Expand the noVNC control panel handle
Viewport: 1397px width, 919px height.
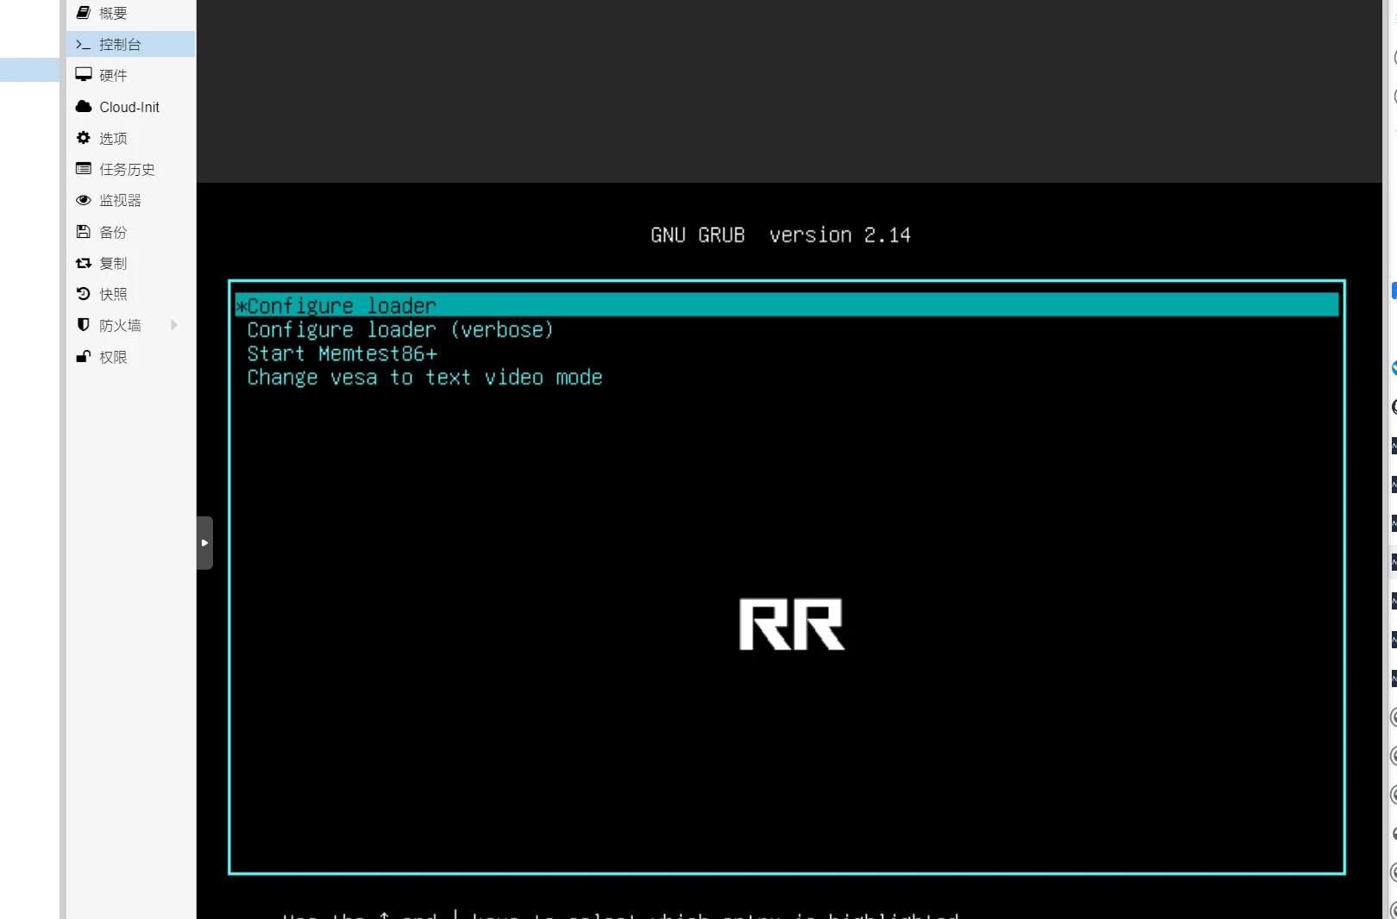[204, 543]
